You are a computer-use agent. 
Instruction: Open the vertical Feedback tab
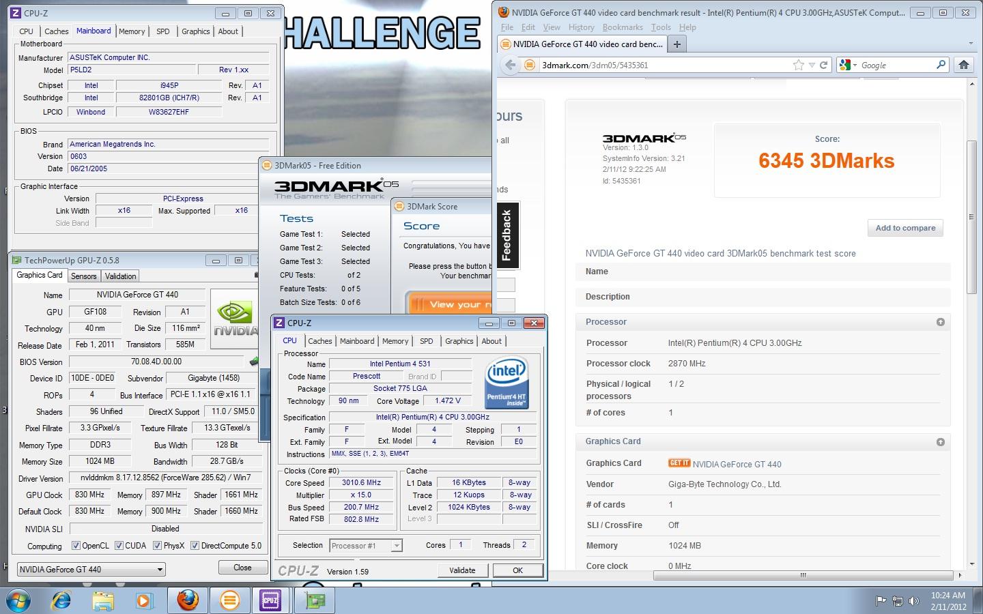tap(507, 235)
